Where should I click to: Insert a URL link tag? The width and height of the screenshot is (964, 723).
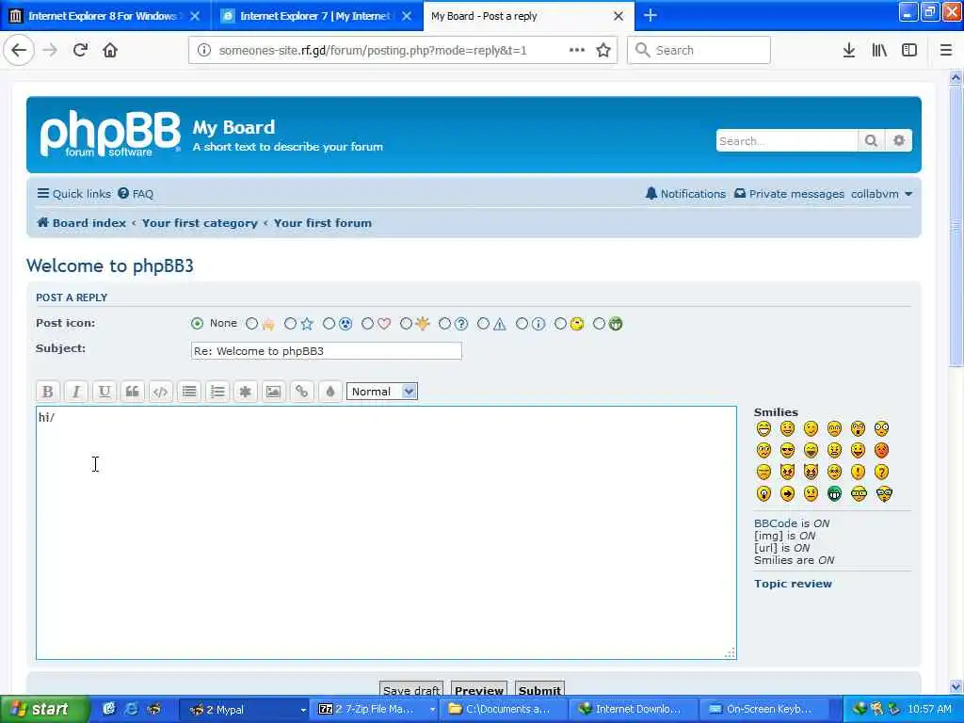pos(302,392)
